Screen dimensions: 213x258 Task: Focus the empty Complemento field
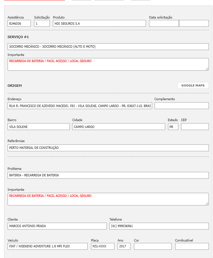181,106
